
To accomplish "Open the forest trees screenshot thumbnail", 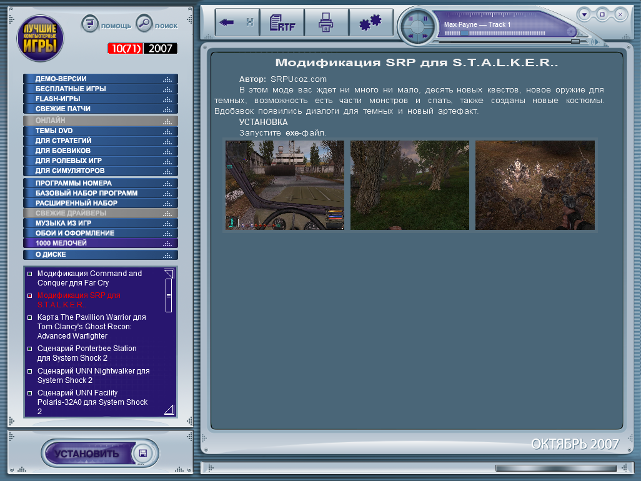I will tap(410, 185).
